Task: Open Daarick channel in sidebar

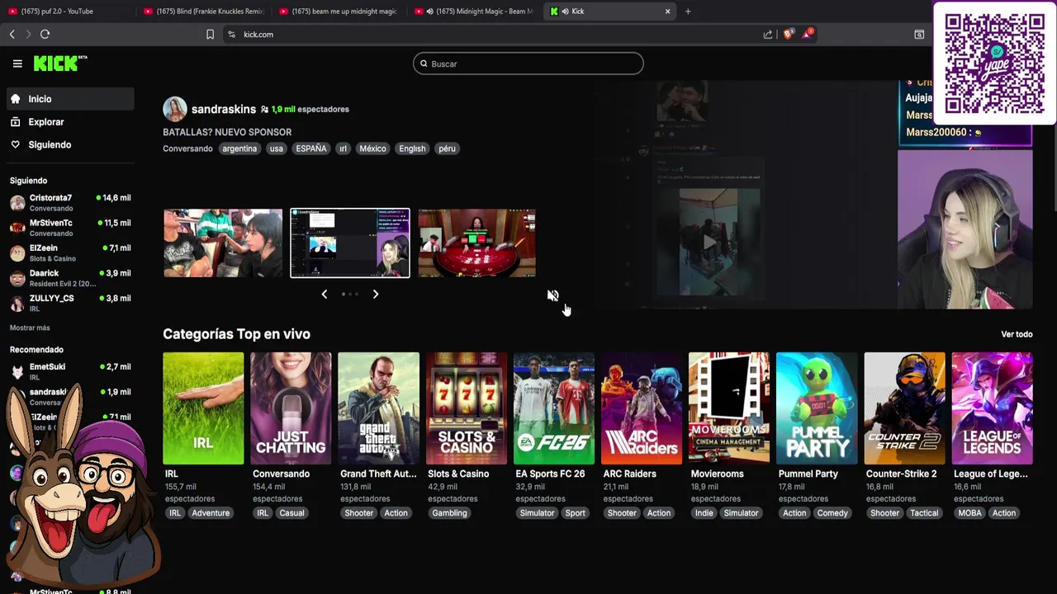Action: tap(69, 278)
